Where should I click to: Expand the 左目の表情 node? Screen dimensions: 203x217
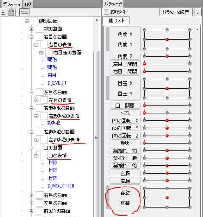pyautogui.click(x=36, y=100)
